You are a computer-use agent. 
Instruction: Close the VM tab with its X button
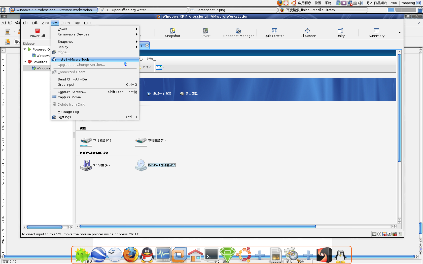click(x=147, y=46)
